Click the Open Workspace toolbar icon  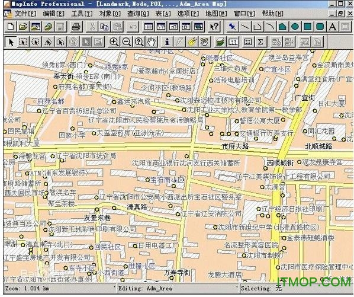click(x=36, y=27)
